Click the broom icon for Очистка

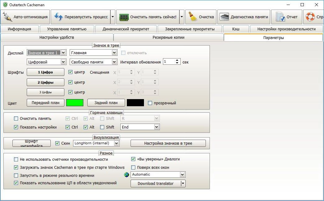(x=193, y=17)
